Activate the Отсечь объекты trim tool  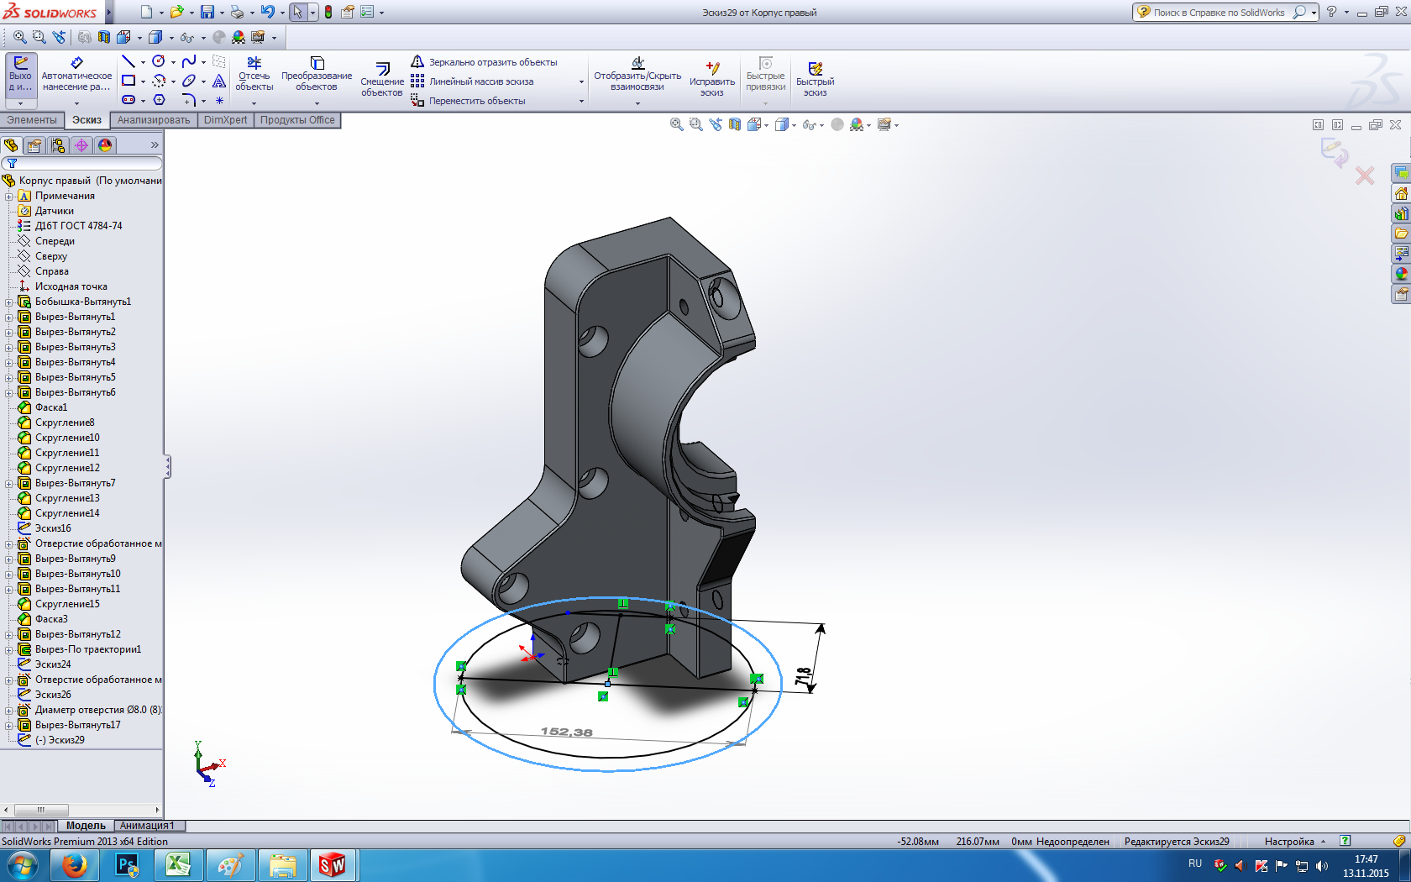(x=254, y=74)
